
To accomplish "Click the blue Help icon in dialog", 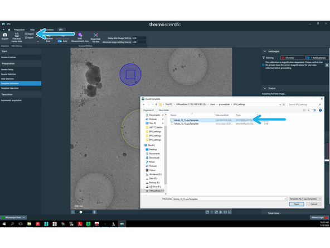I will [321, 110].
